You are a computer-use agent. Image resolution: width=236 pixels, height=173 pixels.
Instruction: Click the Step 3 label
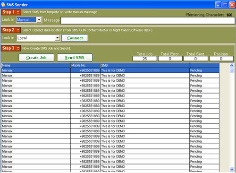[x=11, y=48]
